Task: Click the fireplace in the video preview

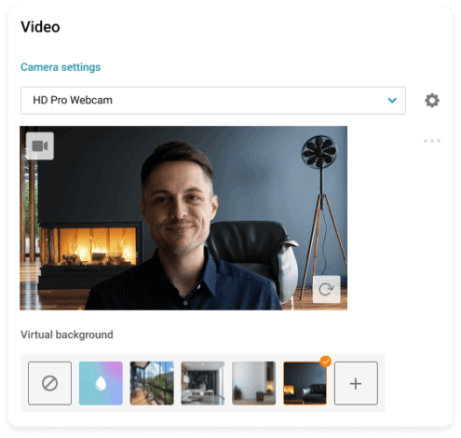Action: 91,244
